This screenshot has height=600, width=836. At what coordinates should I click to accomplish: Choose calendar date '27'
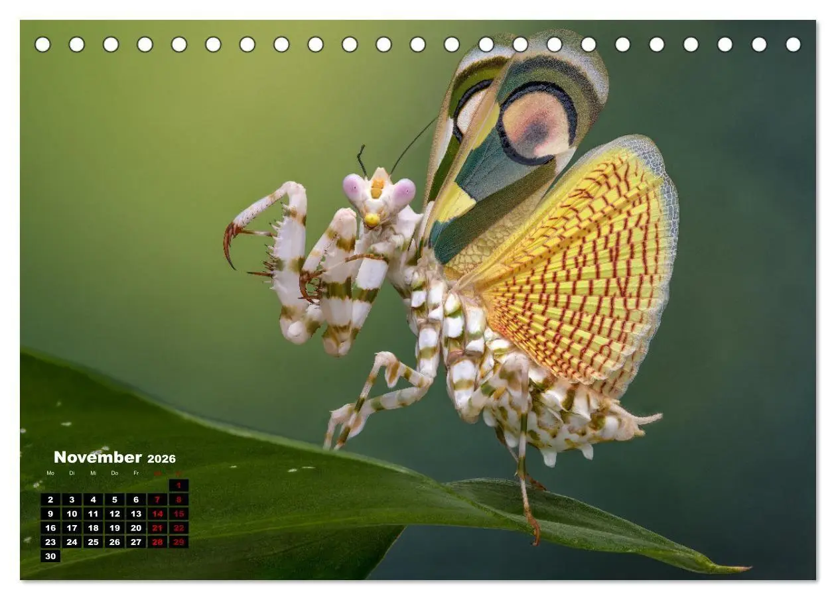[136, 542]
